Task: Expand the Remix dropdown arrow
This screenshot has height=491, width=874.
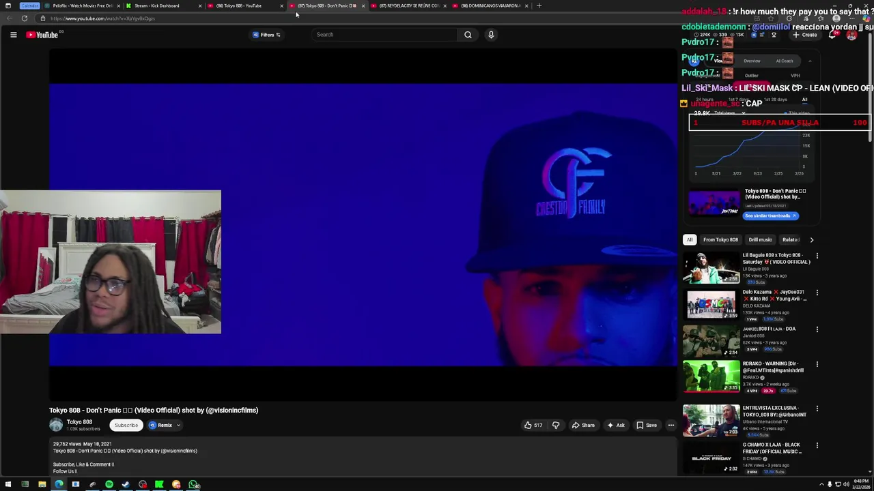Action: pos(178,426)
